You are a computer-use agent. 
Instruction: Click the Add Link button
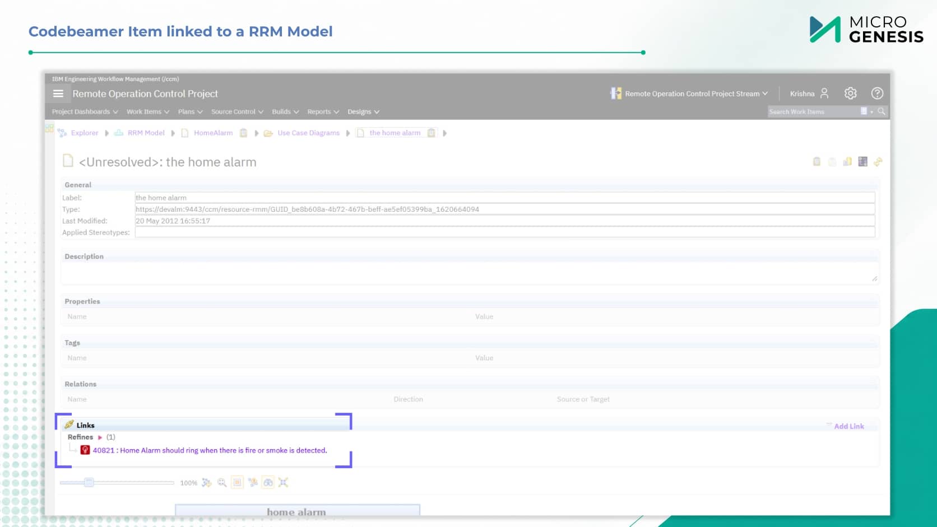pos(849,426)
